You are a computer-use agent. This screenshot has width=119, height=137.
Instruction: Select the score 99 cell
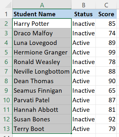click(x=106, y=52)
